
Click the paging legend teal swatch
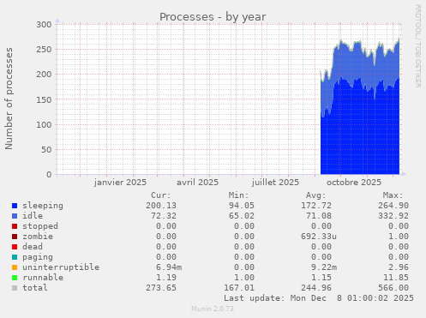tap(15, 257)
